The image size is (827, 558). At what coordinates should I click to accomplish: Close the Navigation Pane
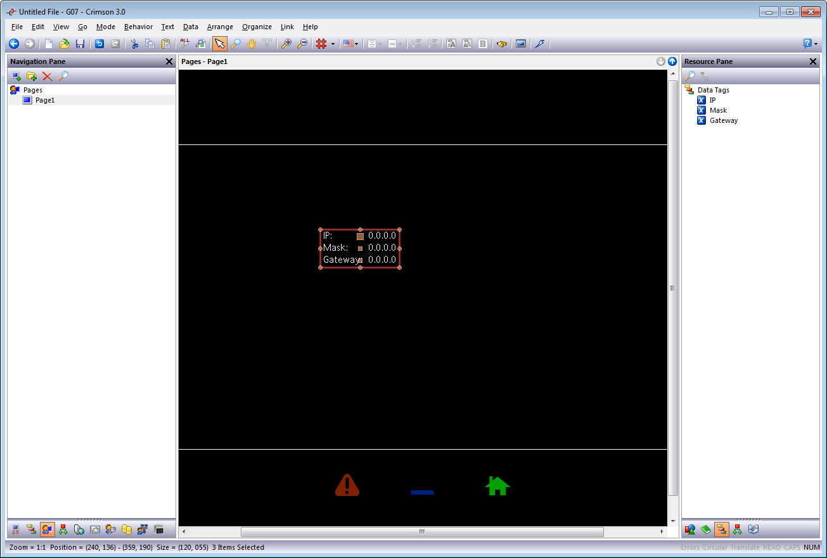pyautogui.click(x=169, y=61)
